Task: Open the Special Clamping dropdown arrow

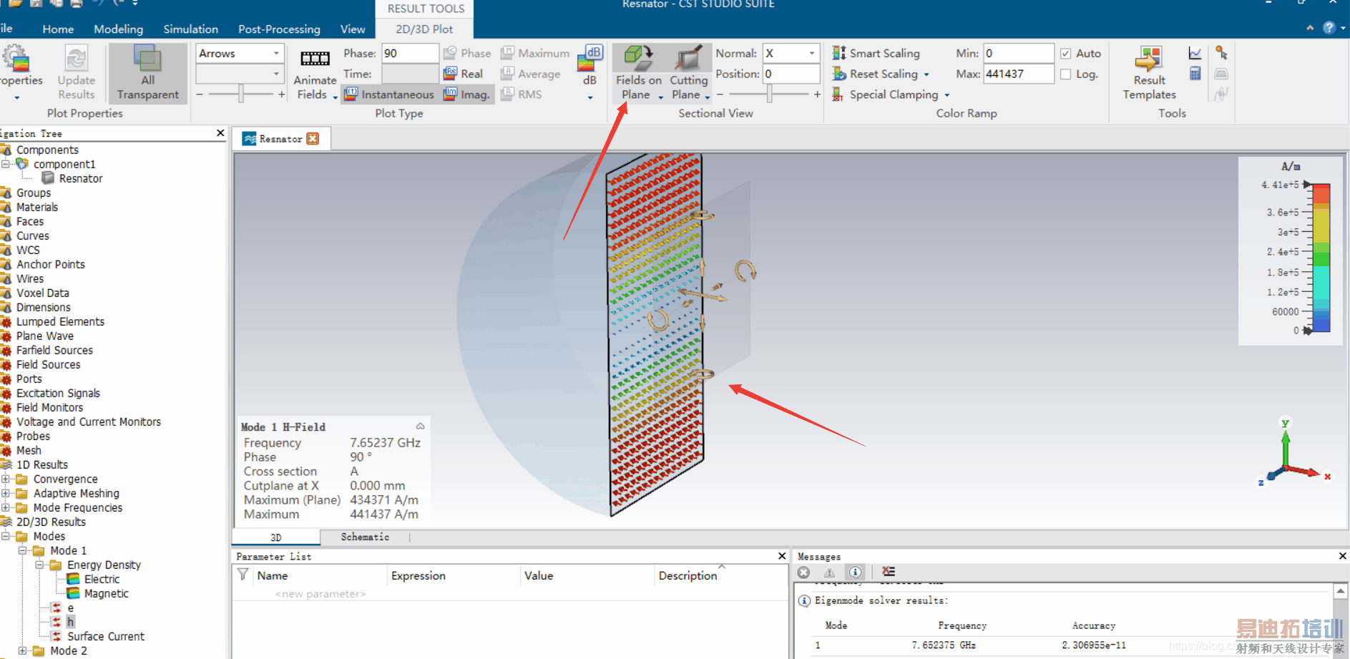Action: tap(947, 95)
